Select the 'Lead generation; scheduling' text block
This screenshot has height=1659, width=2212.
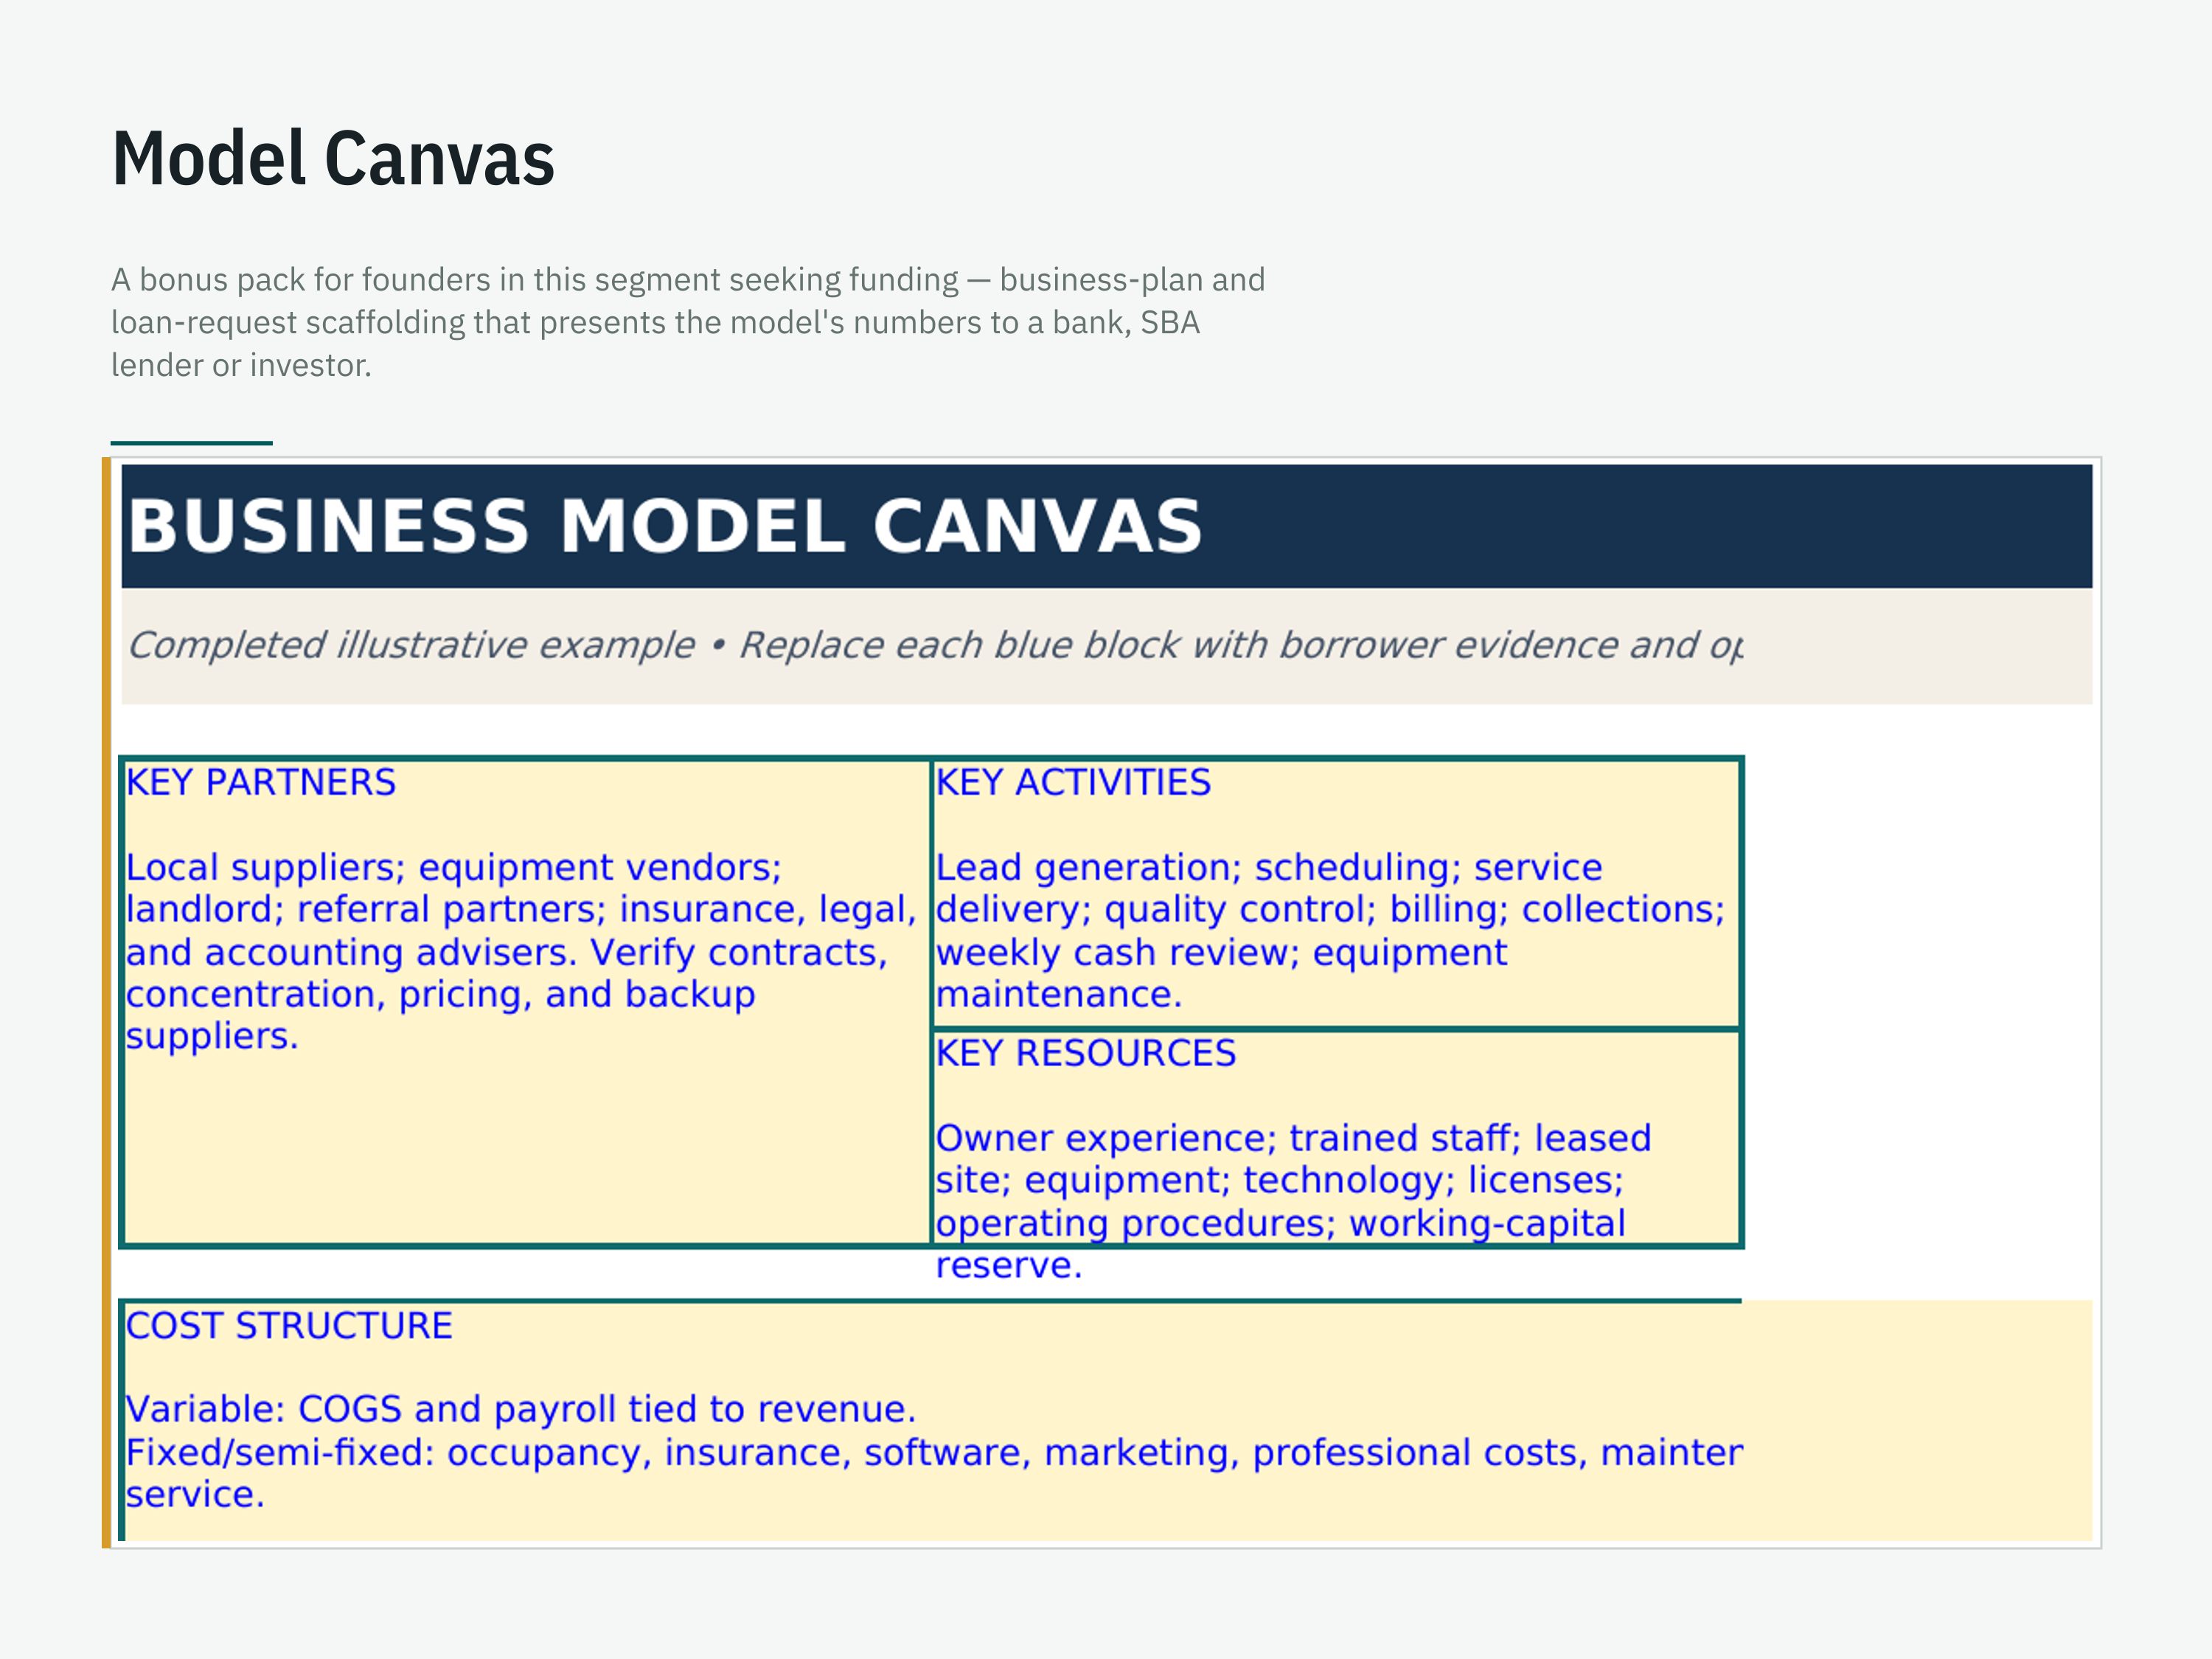pos(1330,931)
